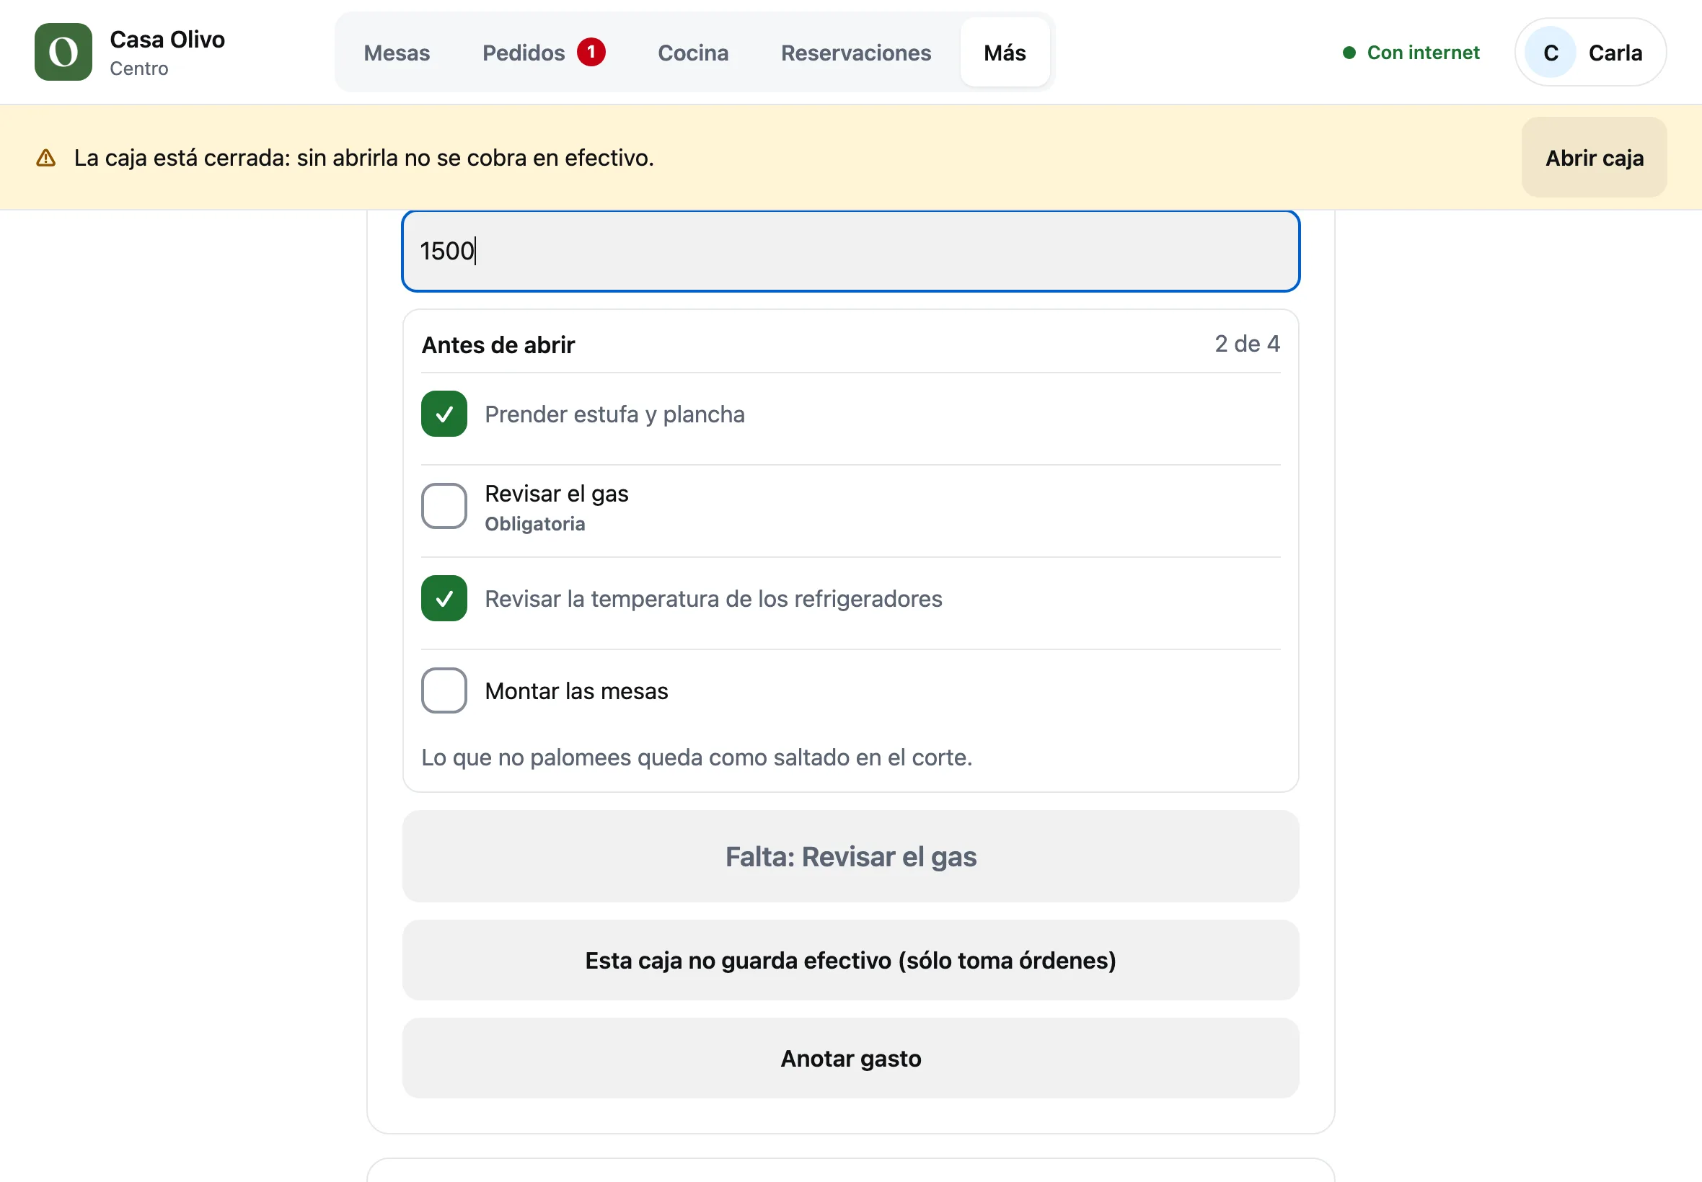Viewport: 1702px width, 1182px height.
Task: Click the Casa Olivo restaurant name
Action: pyautogui.click(x=167, y=39)
